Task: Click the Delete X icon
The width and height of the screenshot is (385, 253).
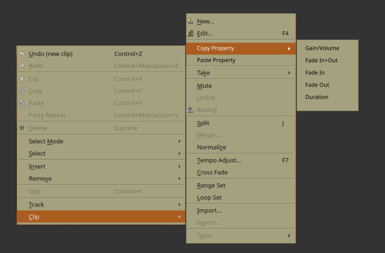Action: [22, 128]
